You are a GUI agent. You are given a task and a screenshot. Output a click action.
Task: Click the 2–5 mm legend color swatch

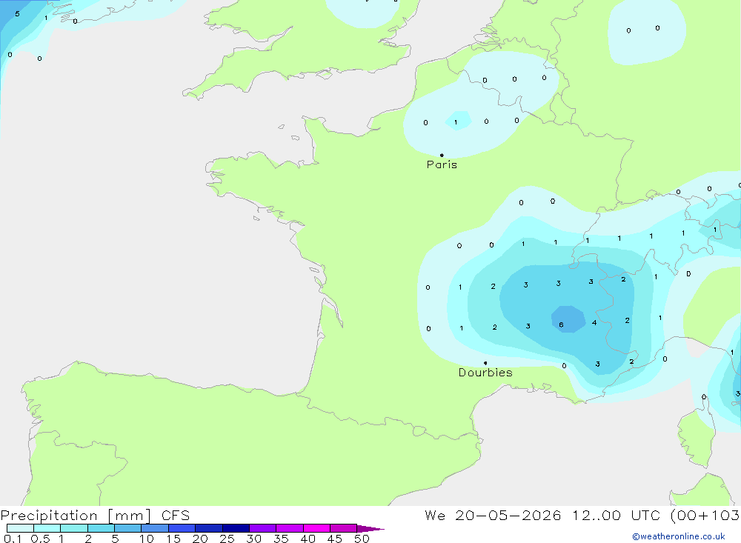(101, 528)
